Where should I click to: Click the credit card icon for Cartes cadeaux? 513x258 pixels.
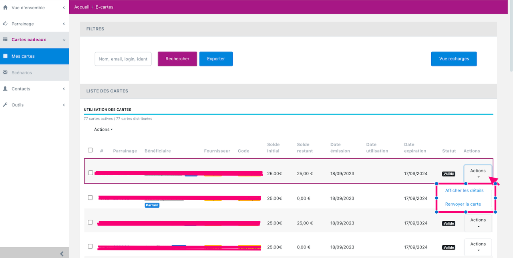[x=5, y=40]
